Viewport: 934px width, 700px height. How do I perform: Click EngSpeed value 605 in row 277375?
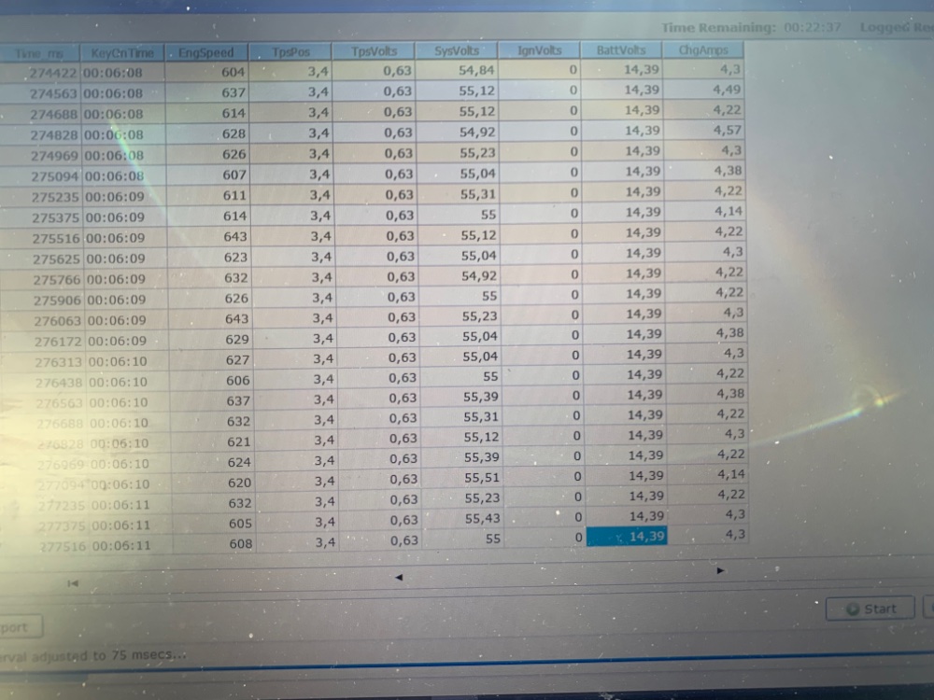[215, 524]
